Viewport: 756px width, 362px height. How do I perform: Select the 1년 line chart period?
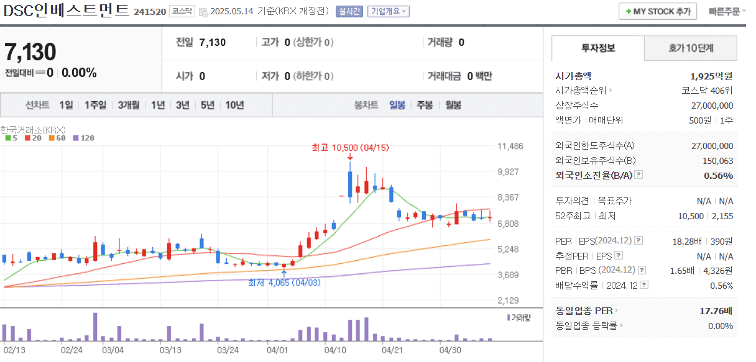click(158, 105)
